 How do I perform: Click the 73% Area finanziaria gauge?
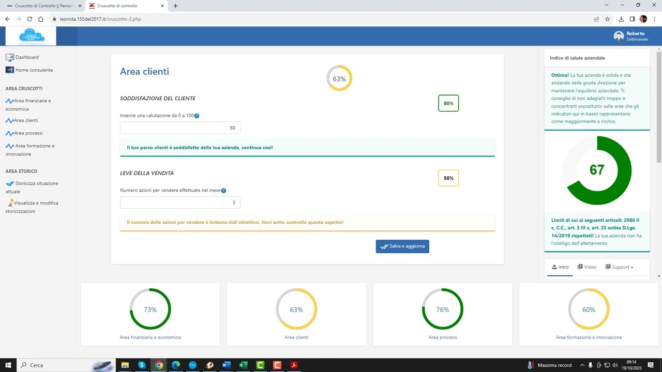click(x=150, y=309)
